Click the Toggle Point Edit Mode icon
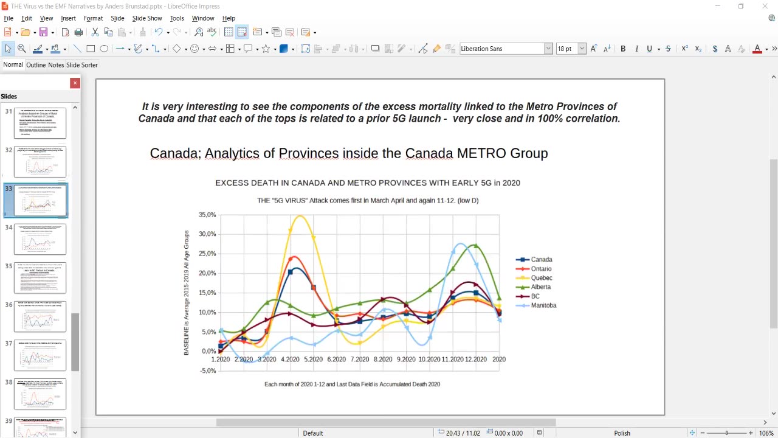This screenshot has height=438, width=778. tap(423, 49)
